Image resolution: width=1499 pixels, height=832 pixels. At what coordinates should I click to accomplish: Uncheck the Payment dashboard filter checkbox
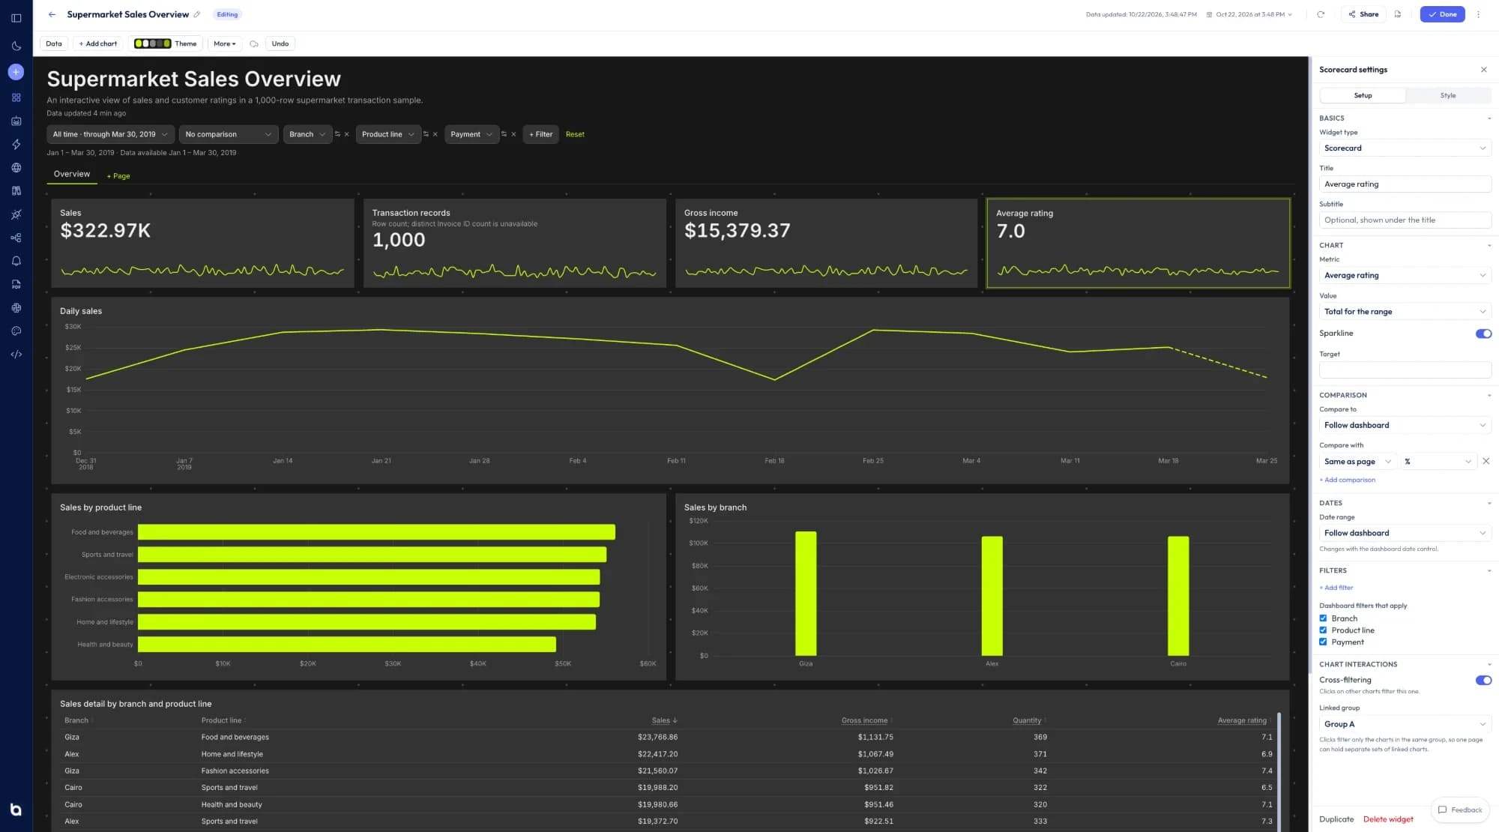(x=1323, y=642)
